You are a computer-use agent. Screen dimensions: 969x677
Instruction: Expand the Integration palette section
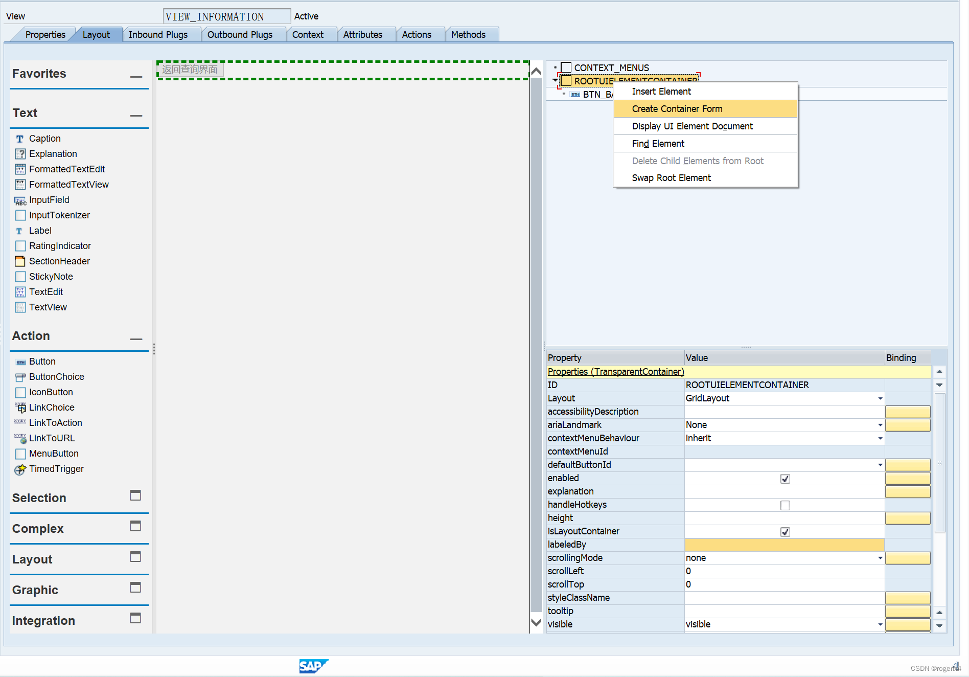[135, 618]
